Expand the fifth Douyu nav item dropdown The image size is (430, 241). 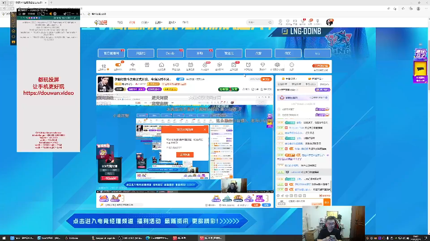(x=172, y=22)
